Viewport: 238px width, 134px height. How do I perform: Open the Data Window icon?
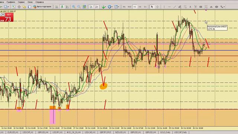pyautogui.click(x=19, y=7)
